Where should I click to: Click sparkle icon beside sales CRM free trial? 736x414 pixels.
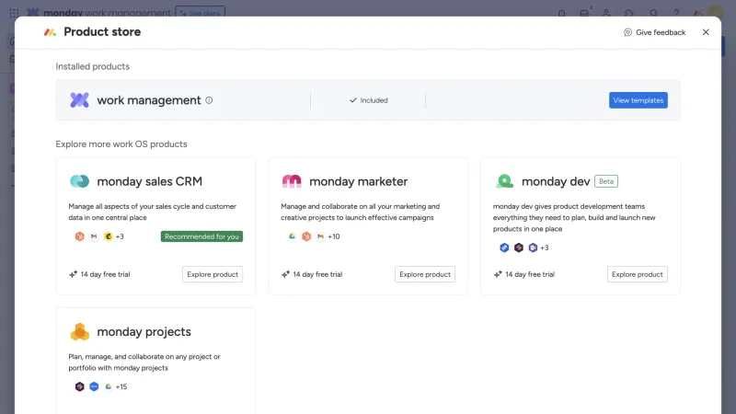[73, 274]
